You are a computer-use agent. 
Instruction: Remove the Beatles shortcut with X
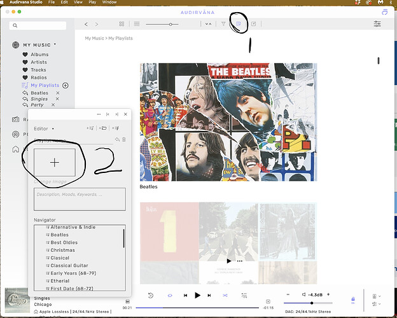[58, 93]
